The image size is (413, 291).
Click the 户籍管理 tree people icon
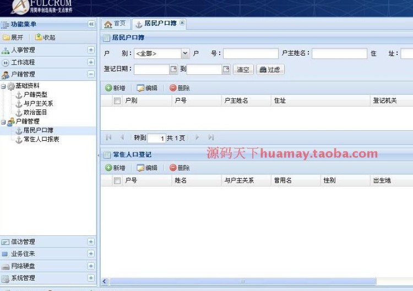[x=11, y=122]
